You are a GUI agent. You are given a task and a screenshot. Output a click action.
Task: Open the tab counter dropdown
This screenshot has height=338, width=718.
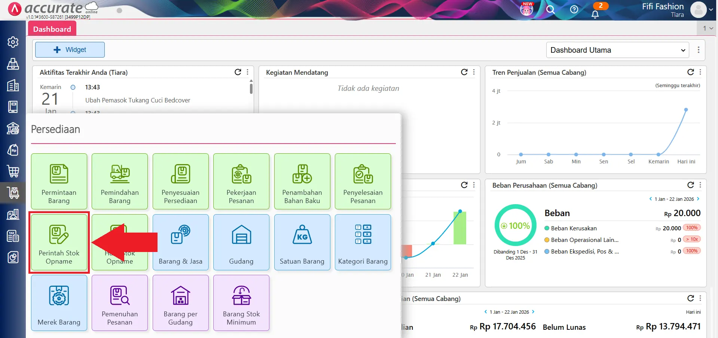(708, 28)
